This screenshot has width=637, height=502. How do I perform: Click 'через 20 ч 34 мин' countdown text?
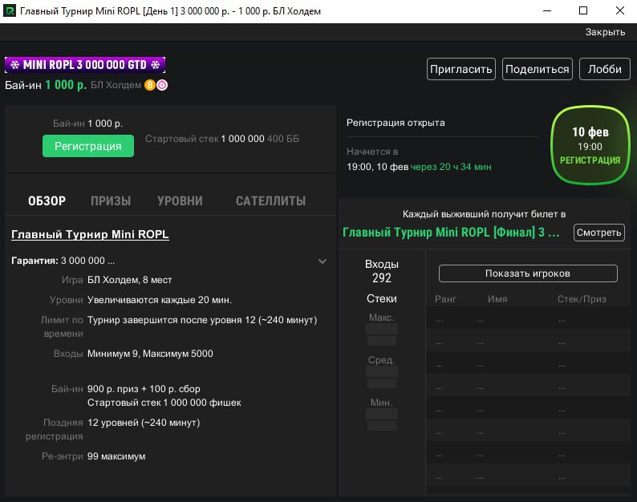451,167
